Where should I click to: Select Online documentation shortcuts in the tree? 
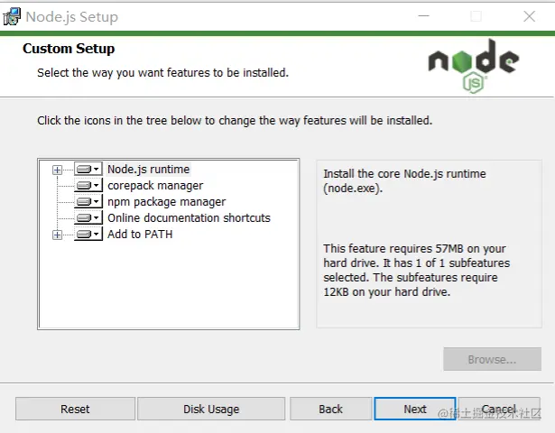coord(189,217)
